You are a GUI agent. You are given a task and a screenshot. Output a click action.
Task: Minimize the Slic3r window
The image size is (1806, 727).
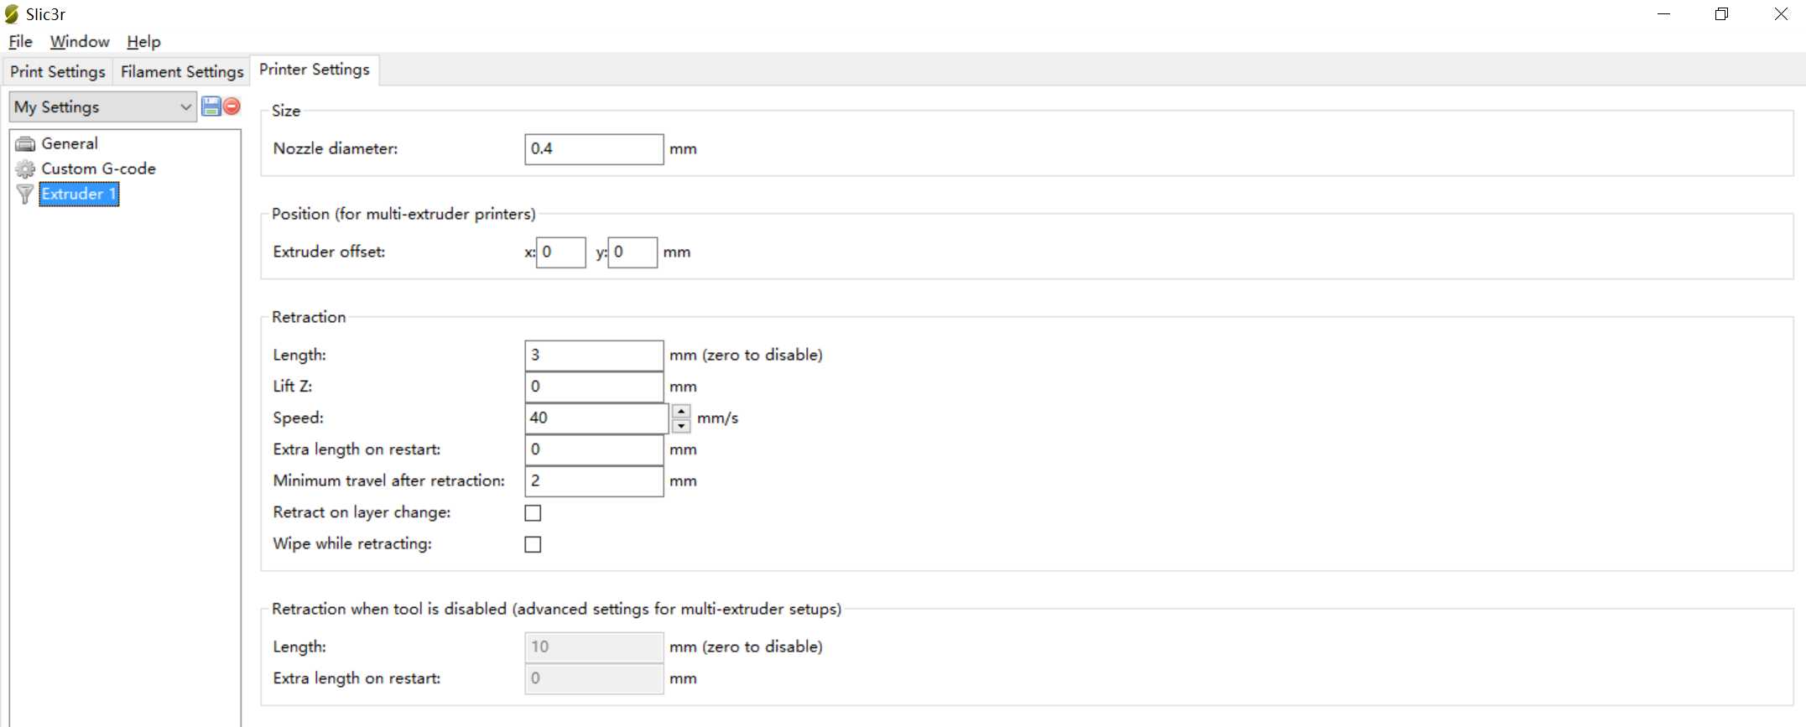1664,14
